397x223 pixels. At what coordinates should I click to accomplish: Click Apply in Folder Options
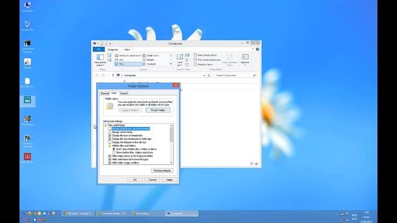pos(169,180)
